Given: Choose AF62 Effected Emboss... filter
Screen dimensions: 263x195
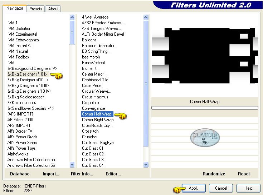Looking at the screenshot, I should 103,23.
